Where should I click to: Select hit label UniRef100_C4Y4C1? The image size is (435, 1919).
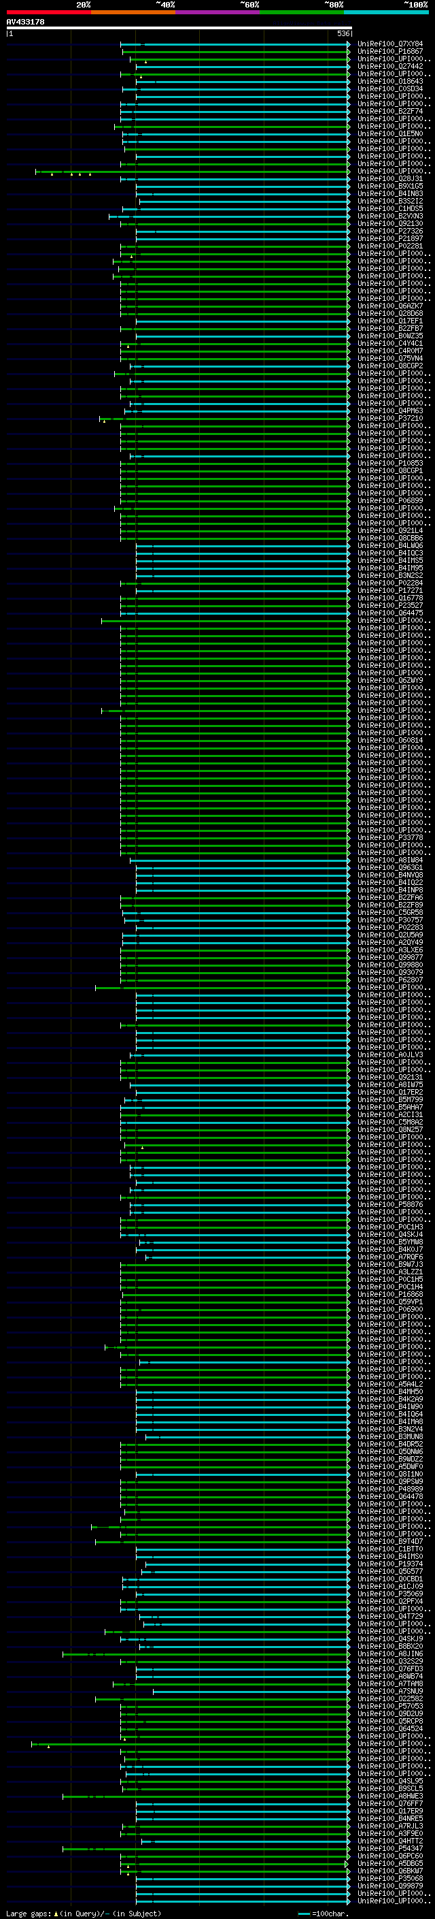click(390, 343)
